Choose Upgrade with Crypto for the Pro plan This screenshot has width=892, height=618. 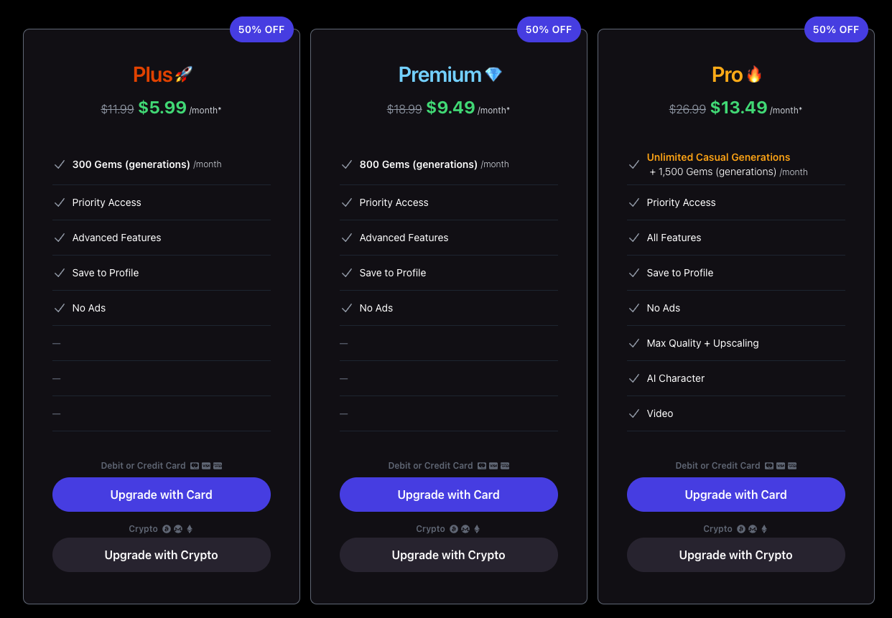pyautogui.click(x=736, y=555)
